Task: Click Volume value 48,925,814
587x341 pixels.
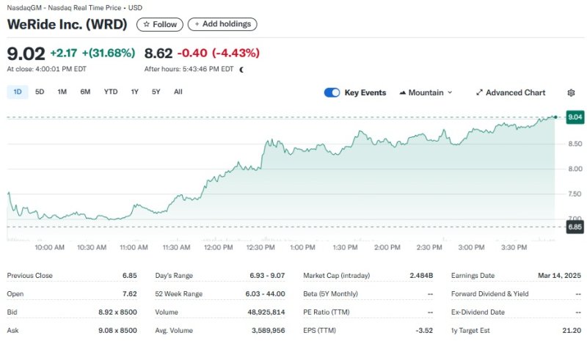Action: (x=266, y=312)
